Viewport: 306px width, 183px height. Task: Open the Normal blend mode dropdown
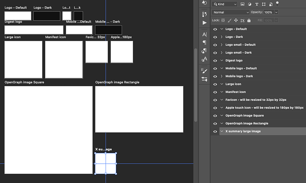tap(231, 12)
